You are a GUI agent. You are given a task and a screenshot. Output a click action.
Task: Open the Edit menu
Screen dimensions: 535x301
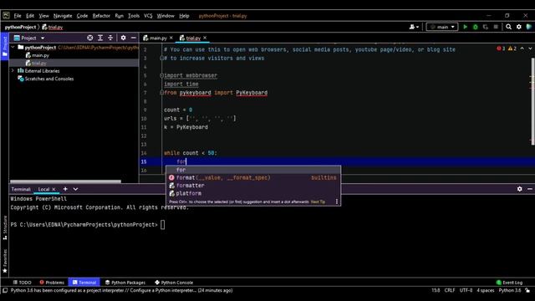tap(30, 16)
